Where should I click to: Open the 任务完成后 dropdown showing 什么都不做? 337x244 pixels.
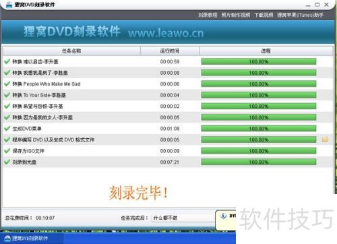pyautogui.click(x=183, y=218)
